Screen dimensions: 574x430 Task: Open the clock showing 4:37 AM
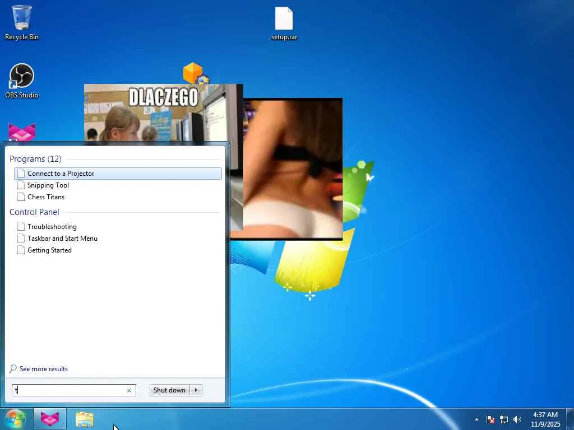(545, 419)
